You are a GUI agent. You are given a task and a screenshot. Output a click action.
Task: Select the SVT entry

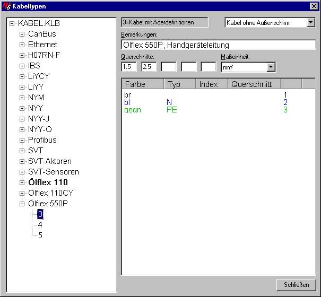[x=36, y=151]
